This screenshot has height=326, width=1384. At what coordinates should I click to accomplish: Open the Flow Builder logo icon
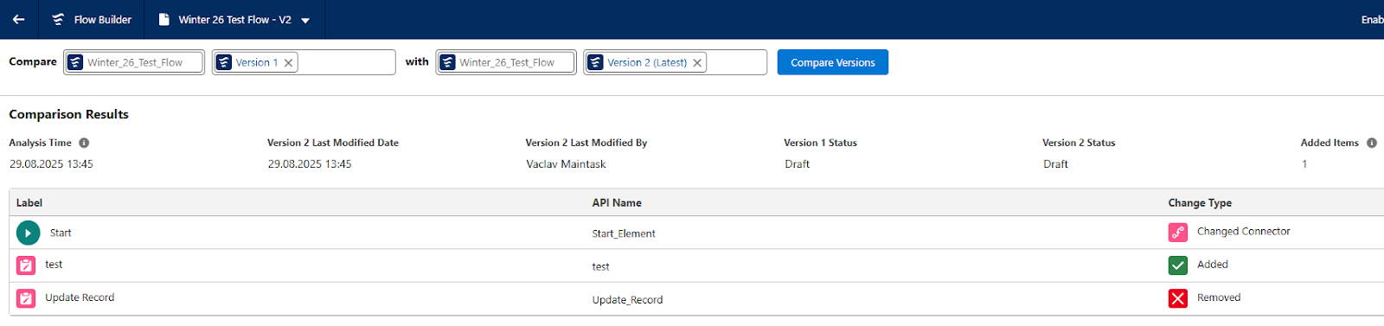[58, 19]
